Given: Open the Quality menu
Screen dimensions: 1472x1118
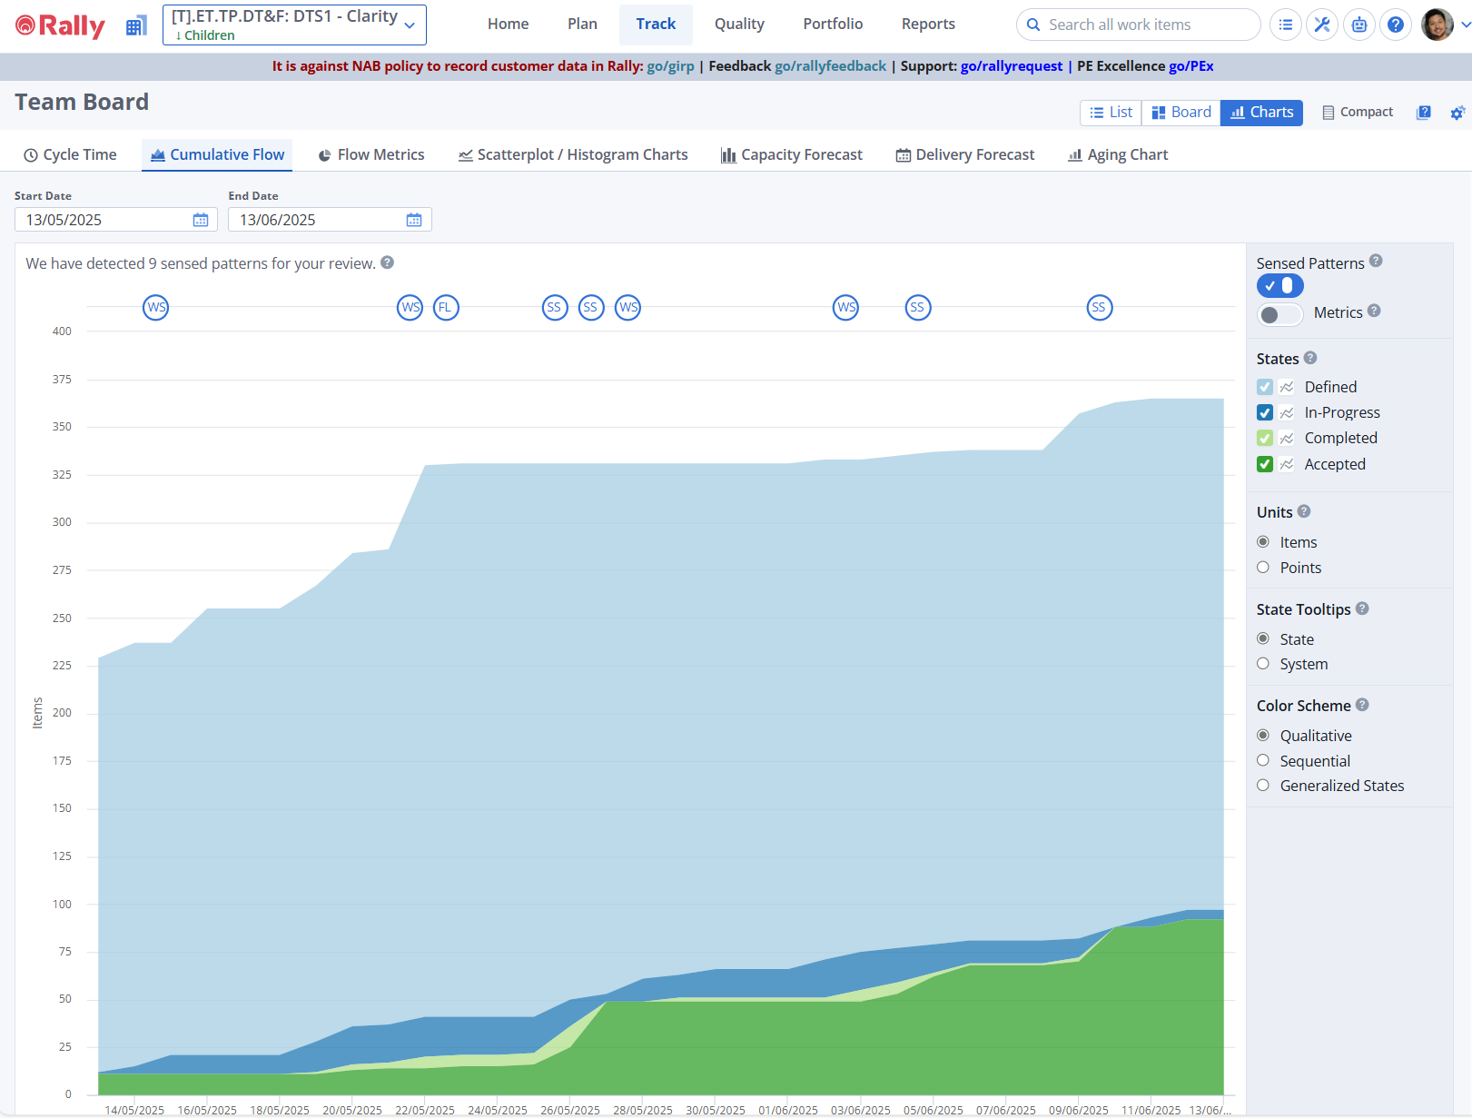Looking at the screenshot, I should pos(739,25).
